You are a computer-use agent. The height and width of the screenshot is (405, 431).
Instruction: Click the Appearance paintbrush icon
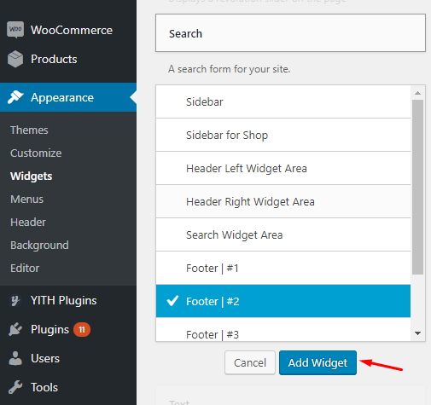point(15,97)
